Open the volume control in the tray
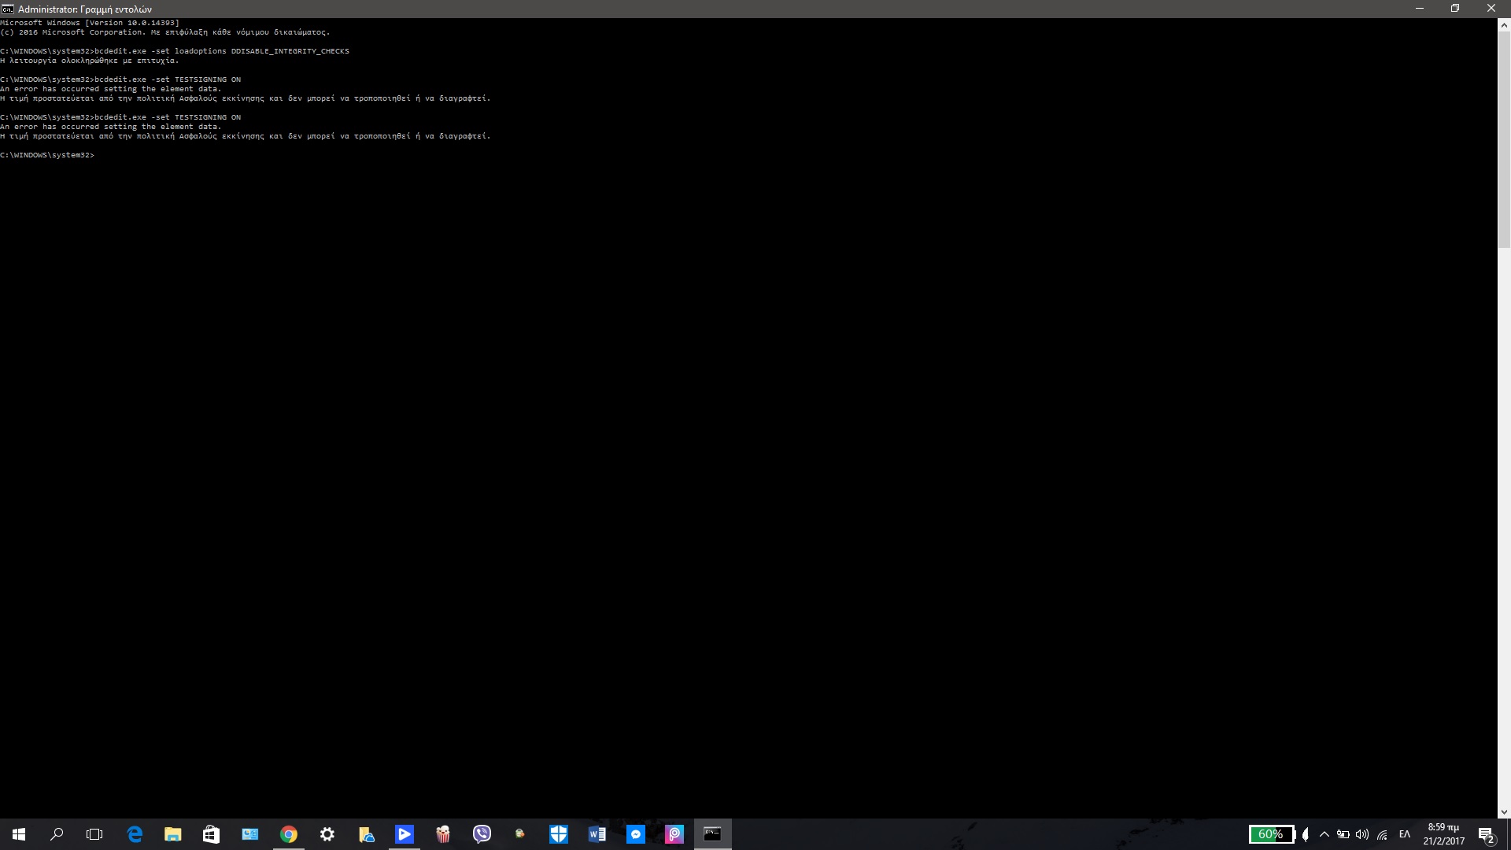The image size is (1511, 850). click(1362, 834)
